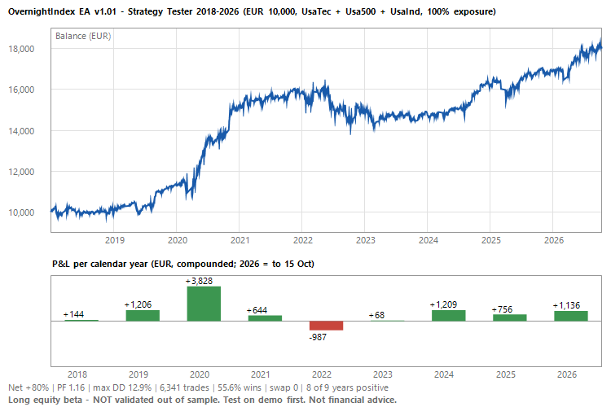Click the +68 bar value label

pos(376,315)
